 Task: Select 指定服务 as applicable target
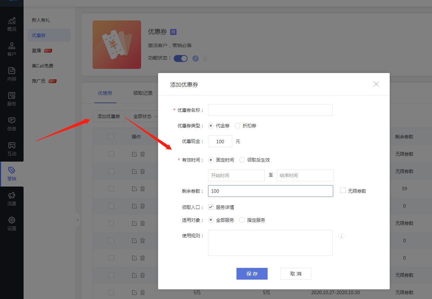pos(242,220)
